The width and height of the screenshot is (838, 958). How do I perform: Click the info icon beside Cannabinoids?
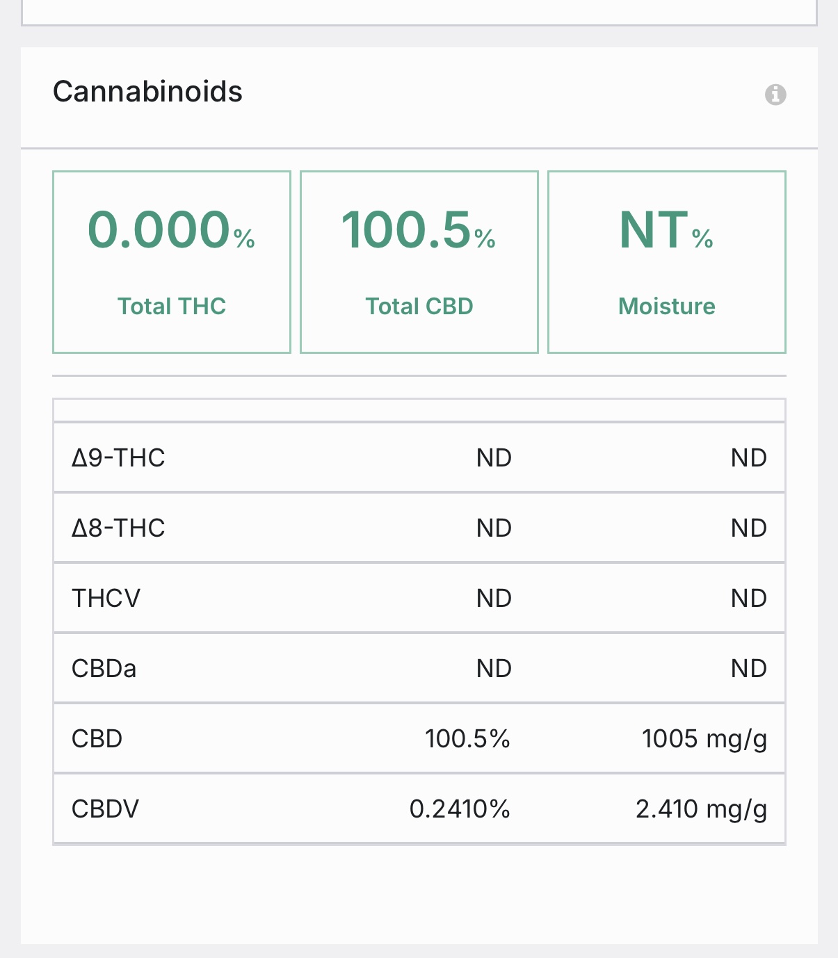pyautogui.click(x=775, y=94)
